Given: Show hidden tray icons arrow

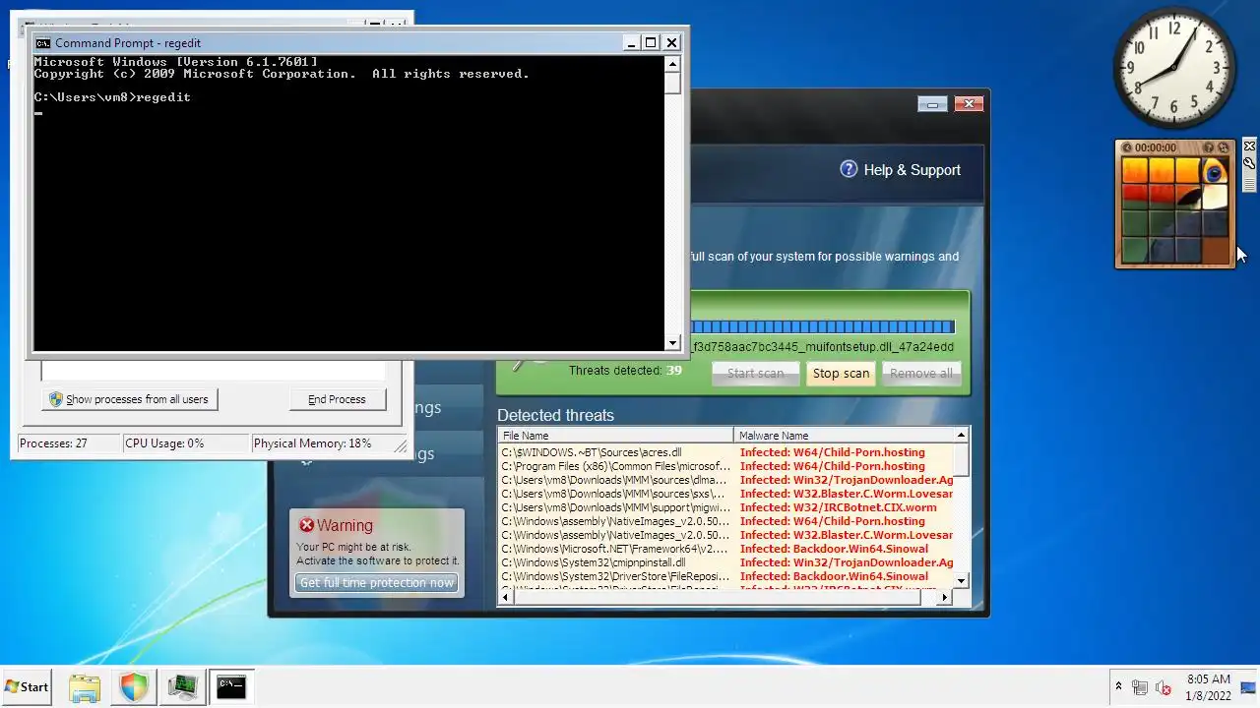Looking at the screenshot, I should click(1118, 686).
